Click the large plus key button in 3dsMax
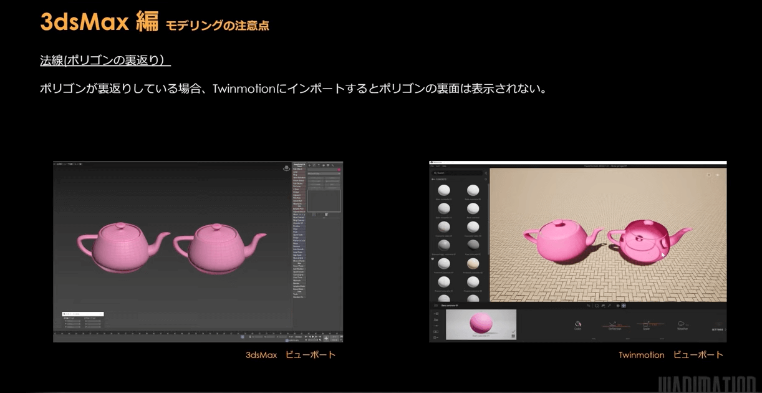This screenshot has width=762, height=393. click(326, 337)
